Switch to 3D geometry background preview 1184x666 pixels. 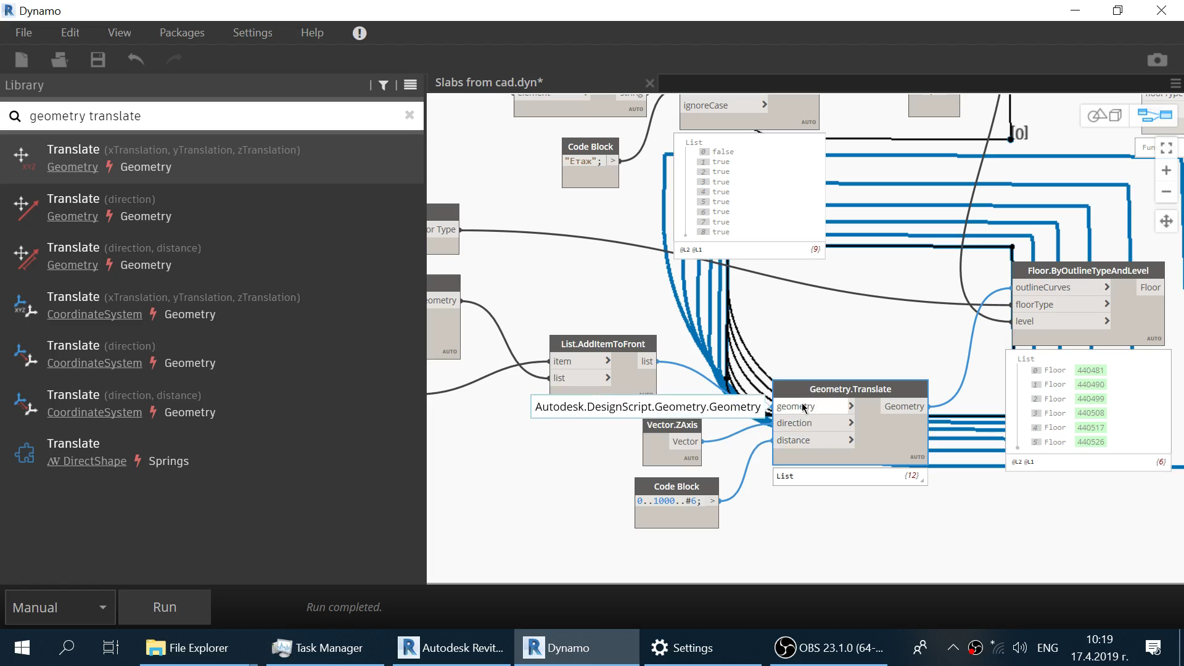click(x=1104, y=115)
